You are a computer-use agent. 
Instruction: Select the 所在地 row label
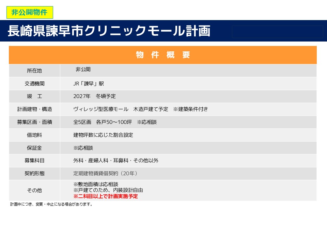pyautogui.click(x=34, y=71)
